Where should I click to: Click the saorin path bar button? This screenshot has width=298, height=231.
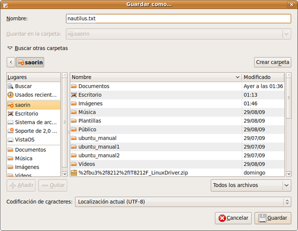pos(30,62)
